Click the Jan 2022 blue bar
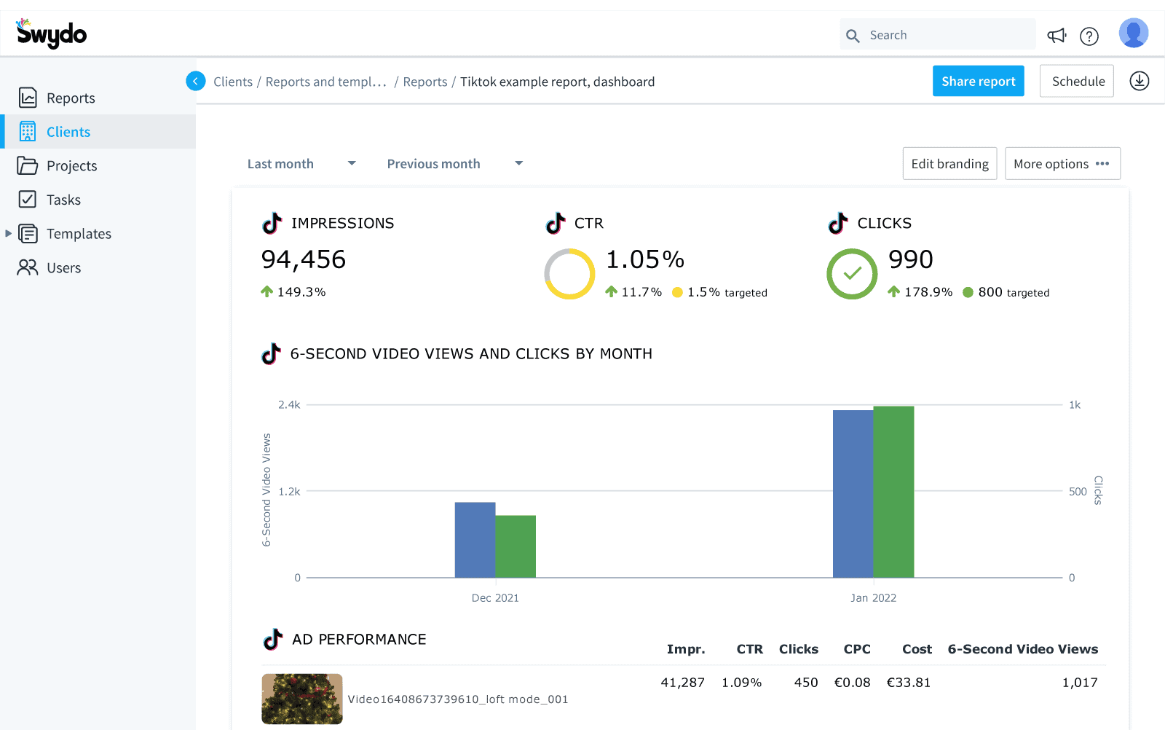The width and height of the screenshot is (1165, 730). point(853,494)
